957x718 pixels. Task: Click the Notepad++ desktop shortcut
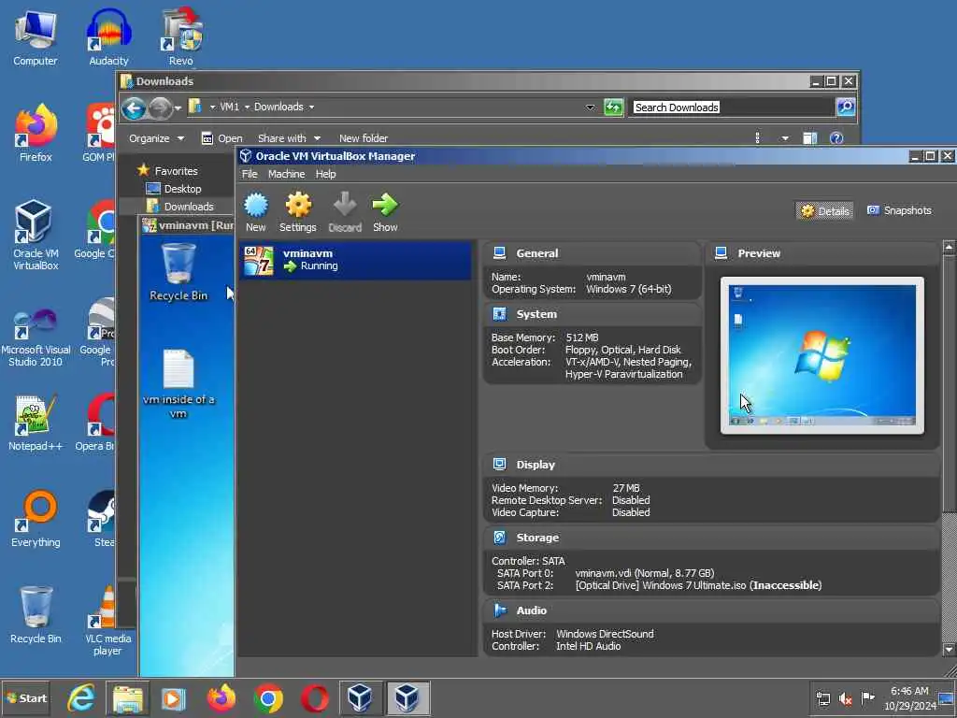(36, 423)
